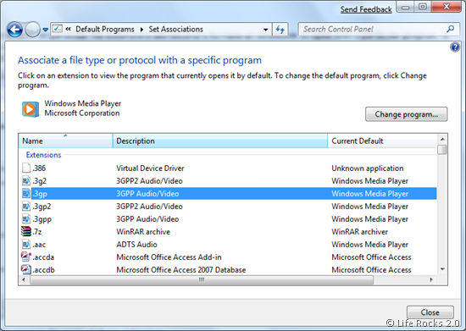Image resolution: width=466 pixels, height=331 pixels.
Task: Click the Change program button
Action: tap(406, 114)
